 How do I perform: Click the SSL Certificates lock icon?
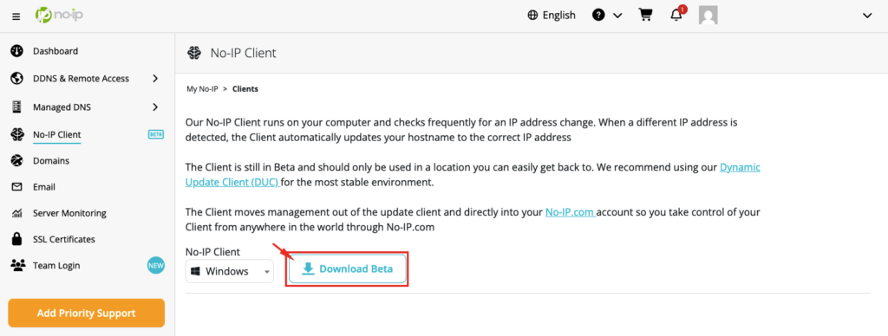tap(17, 239)
